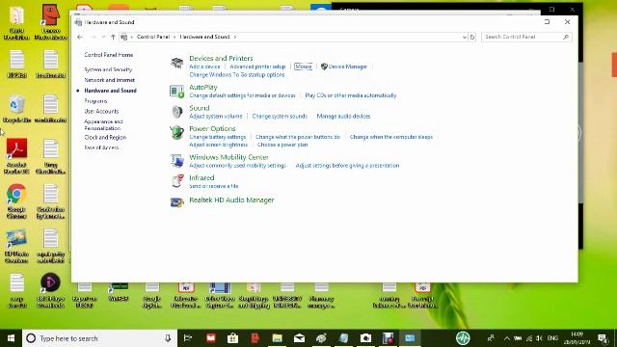Screen dimensions: 617x347
Task: Expand the chevron after Hardware and Sound breadcrumb
Action: click(x=235, y=37)
